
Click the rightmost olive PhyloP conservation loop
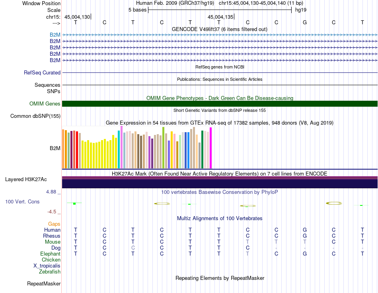tap(334, 203)
